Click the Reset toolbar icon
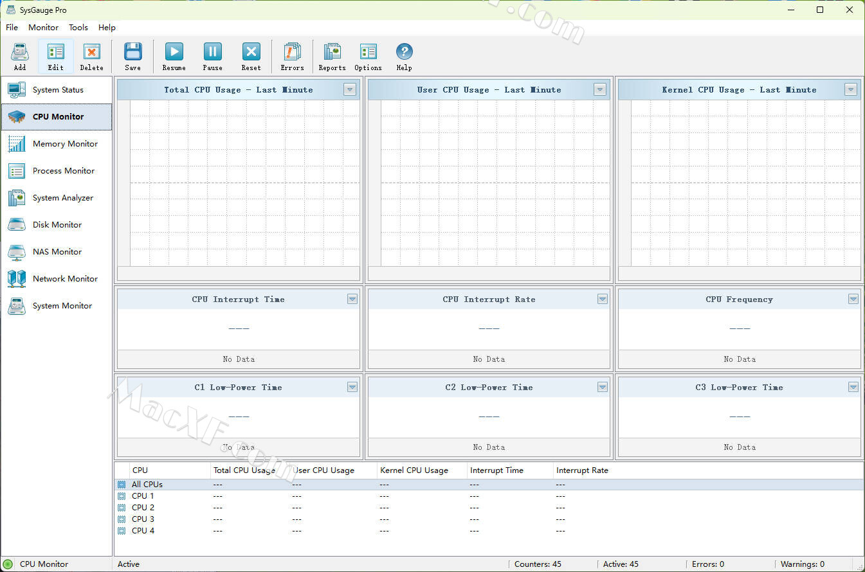Viewport: 865px width, 572px height. (251, 56)
